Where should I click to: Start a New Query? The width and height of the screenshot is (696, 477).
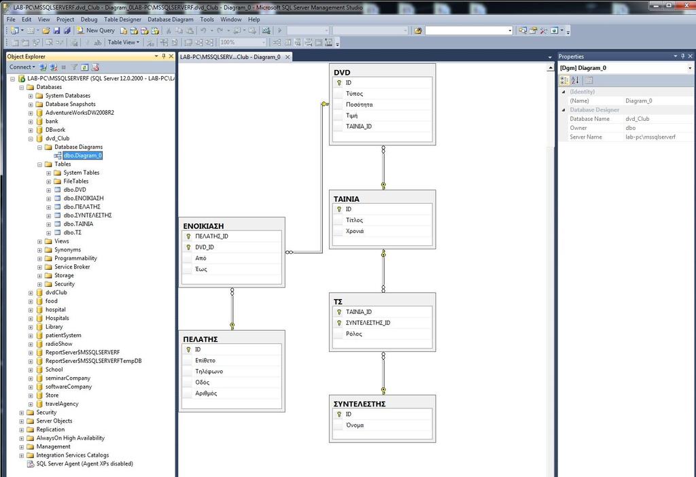96,31
